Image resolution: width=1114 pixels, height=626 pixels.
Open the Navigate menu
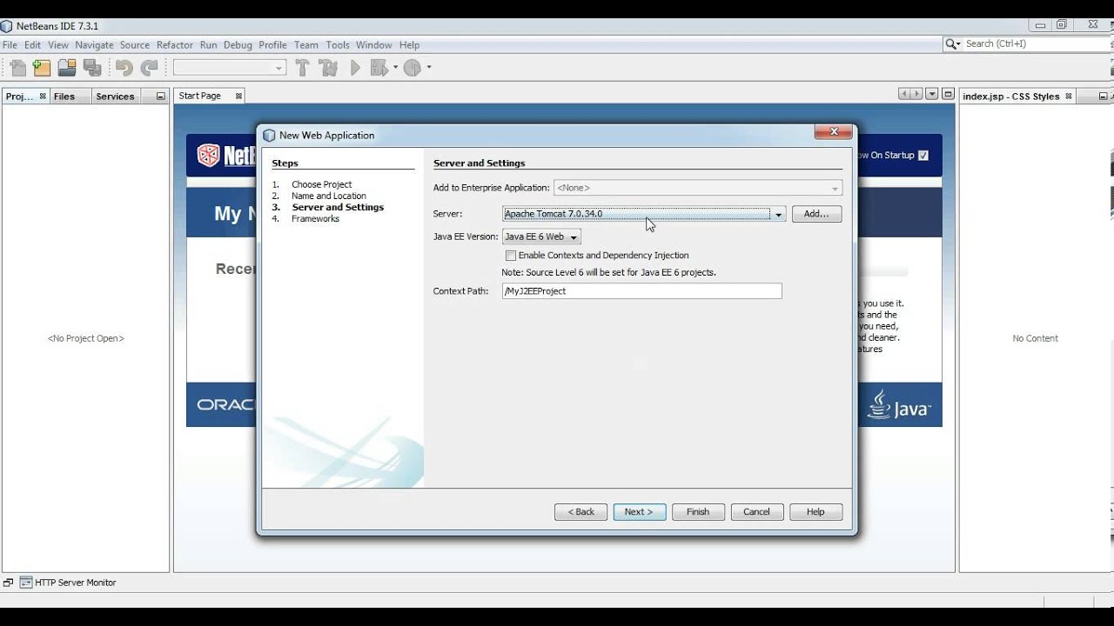[94, 45]
